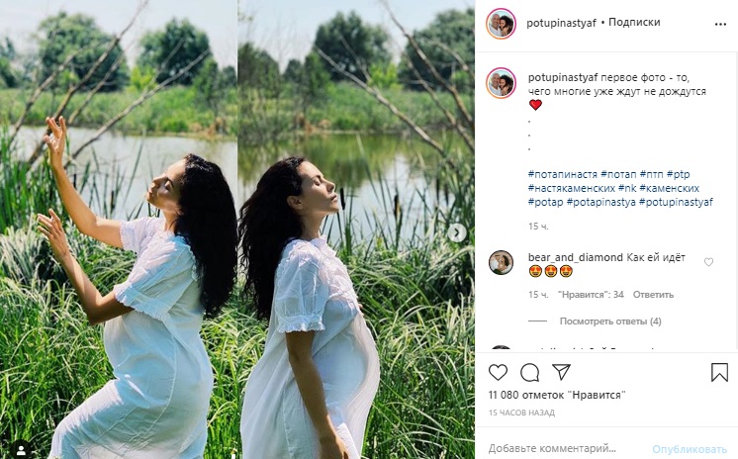This screenshot has width=738, height=459.
Task: Like the post with the heart icon
Action: click(498, 372)
